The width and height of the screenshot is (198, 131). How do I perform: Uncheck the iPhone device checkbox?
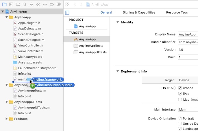180,88
